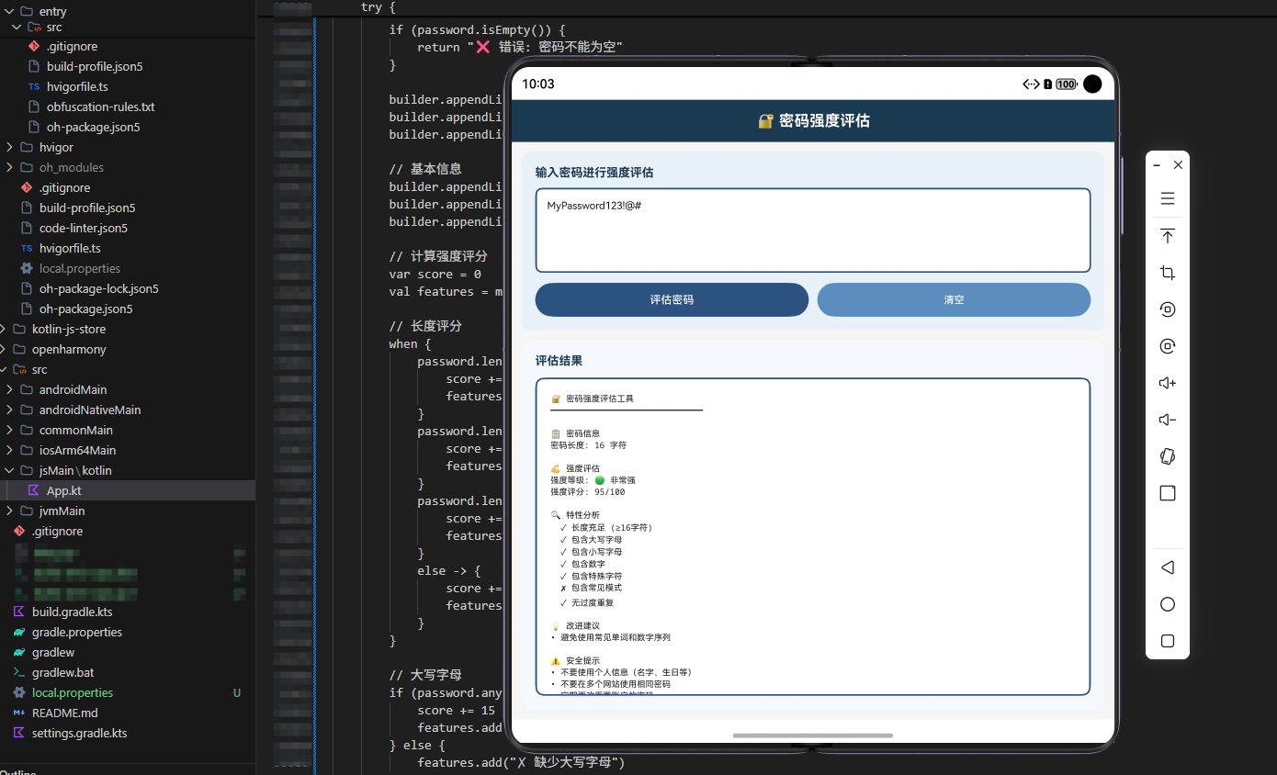1277x775 pixels.
Task: Click the emulator pin-to-top arrow icon
Action: tap(1168, 236)
